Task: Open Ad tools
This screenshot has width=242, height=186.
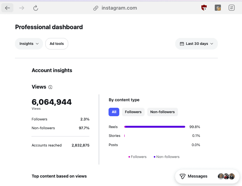Action: (57, 44)
